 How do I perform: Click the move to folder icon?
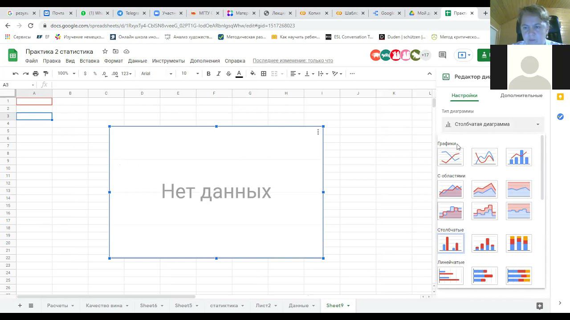point(116,52)
